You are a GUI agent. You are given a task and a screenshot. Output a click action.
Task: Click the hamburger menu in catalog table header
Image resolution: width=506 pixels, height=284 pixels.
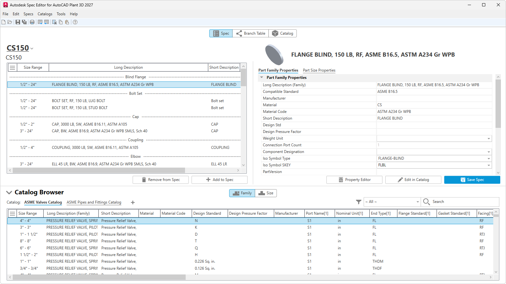[x=12, y=213]
